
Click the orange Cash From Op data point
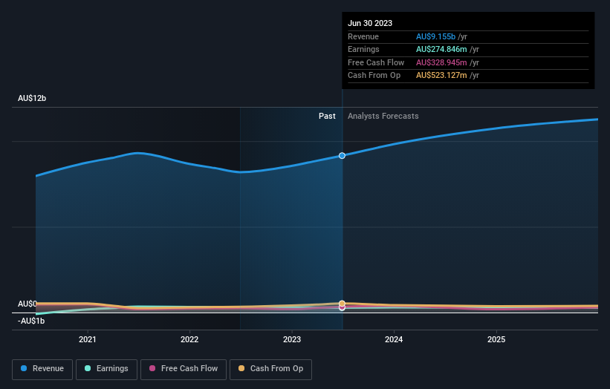(342, 303)
